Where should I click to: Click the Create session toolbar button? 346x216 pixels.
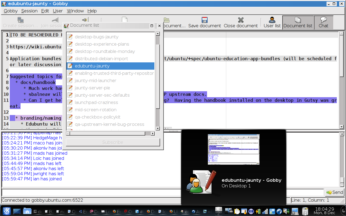pyautogui.click(x=21, y=22)
